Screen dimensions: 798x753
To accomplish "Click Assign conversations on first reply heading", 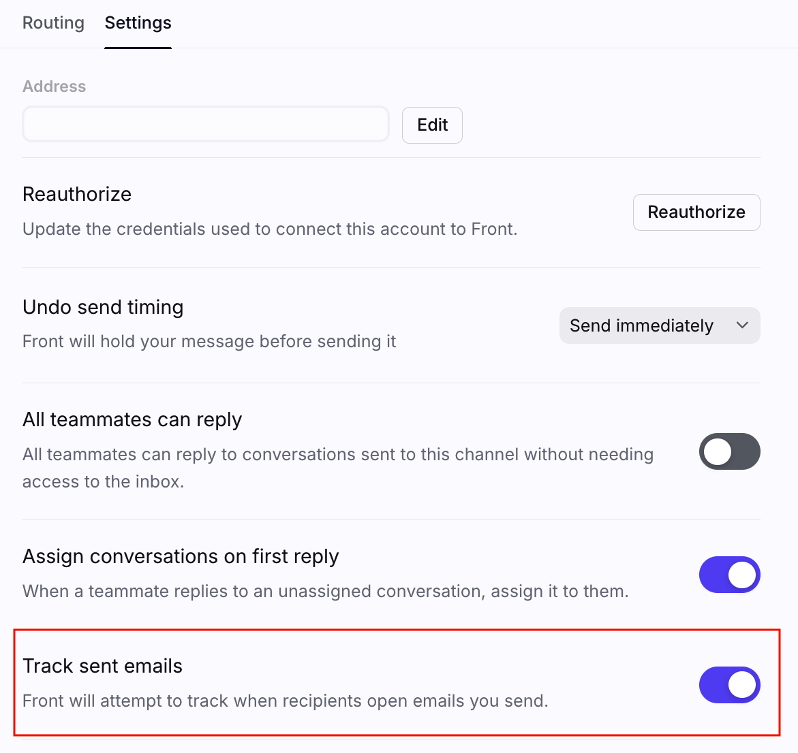I will [x=181, y=556].
